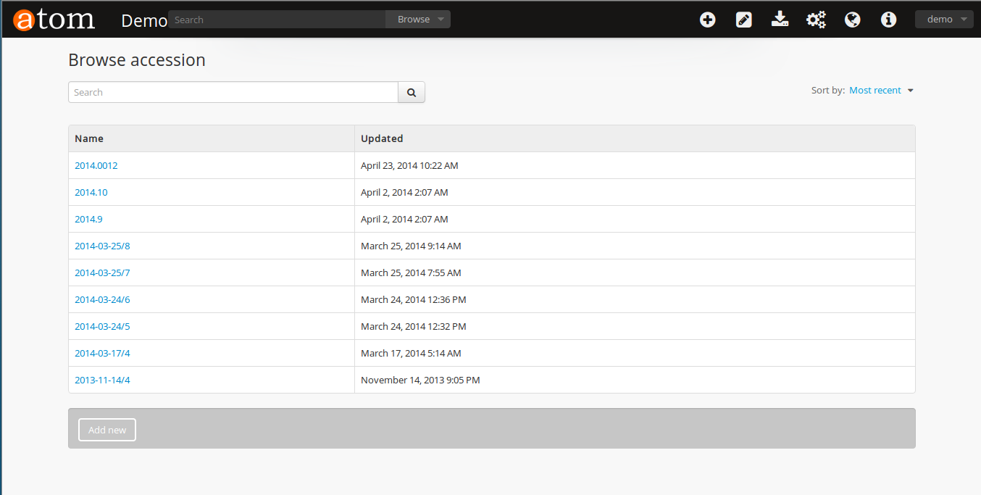Open accession 2014.0012

[96, 165]
